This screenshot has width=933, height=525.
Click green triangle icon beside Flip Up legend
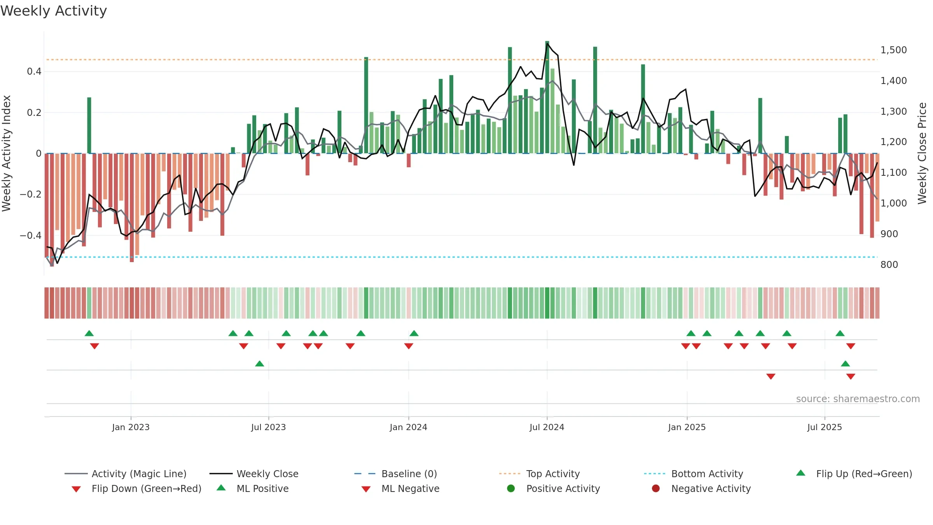[800, 473]
